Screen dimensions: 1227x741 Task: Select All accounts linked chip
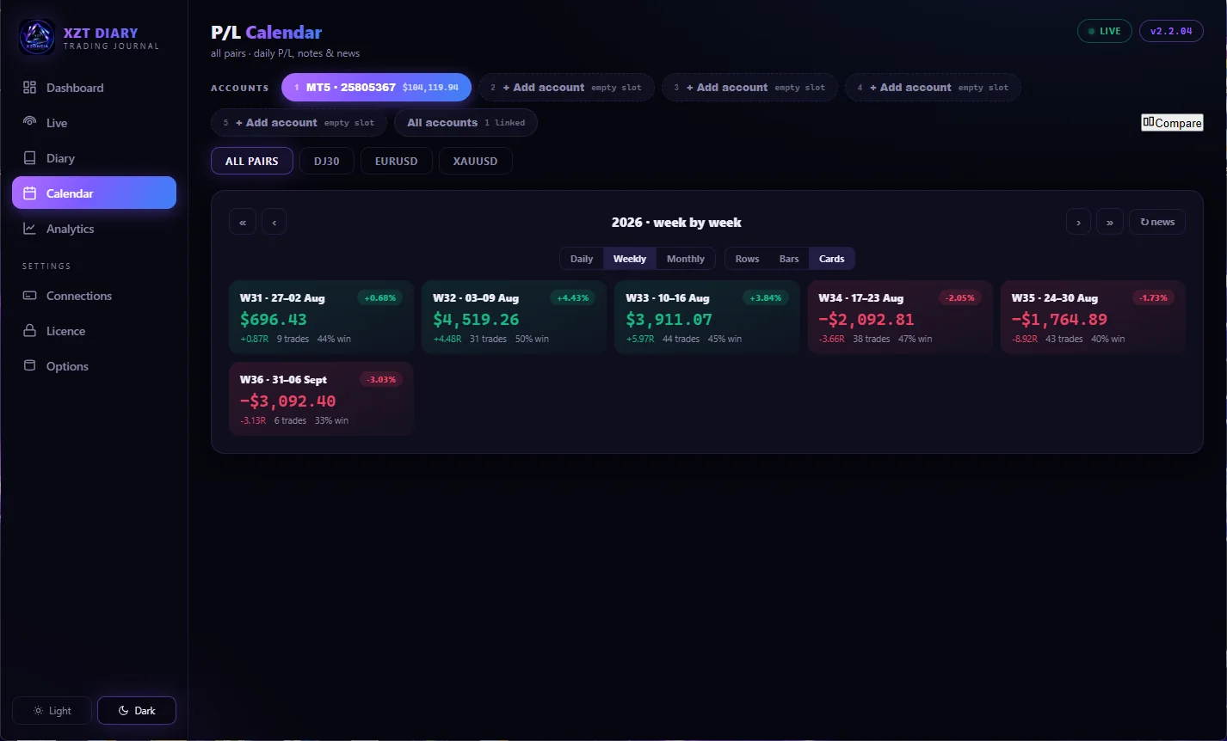pyautogui.click(x=466, y=123)
